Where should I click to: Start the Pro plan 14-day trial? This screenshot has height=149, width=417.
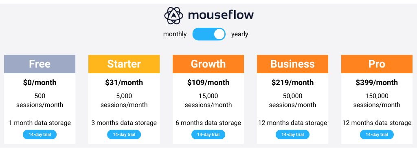tap(377, 135)
